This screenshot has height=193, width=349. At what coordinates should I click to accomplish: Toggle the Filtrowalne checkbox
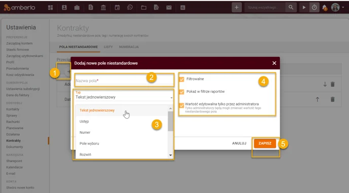[x=182, y=79]
